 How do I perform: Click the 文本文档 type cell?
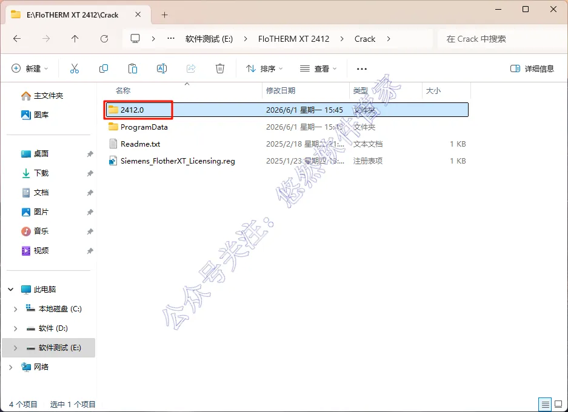(x=368, y=144)
